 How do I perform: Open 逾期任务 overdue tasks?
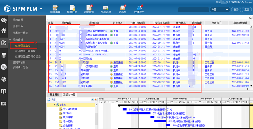pos(89,9)
